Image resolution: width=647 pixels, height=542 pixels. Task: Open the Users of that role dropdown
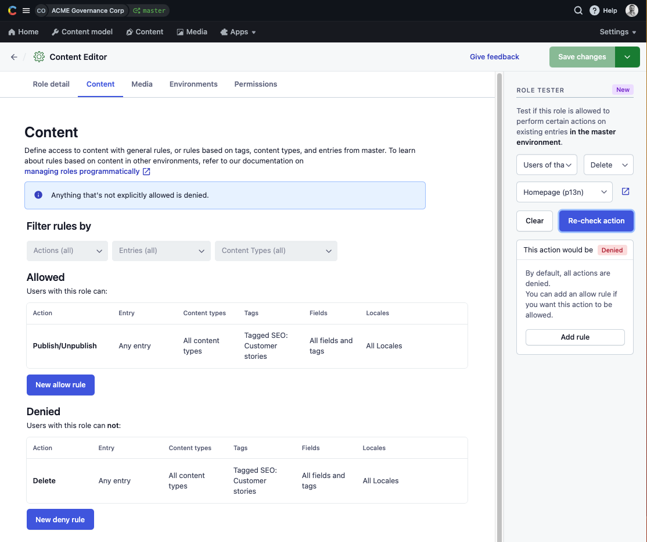coord(547,165)
